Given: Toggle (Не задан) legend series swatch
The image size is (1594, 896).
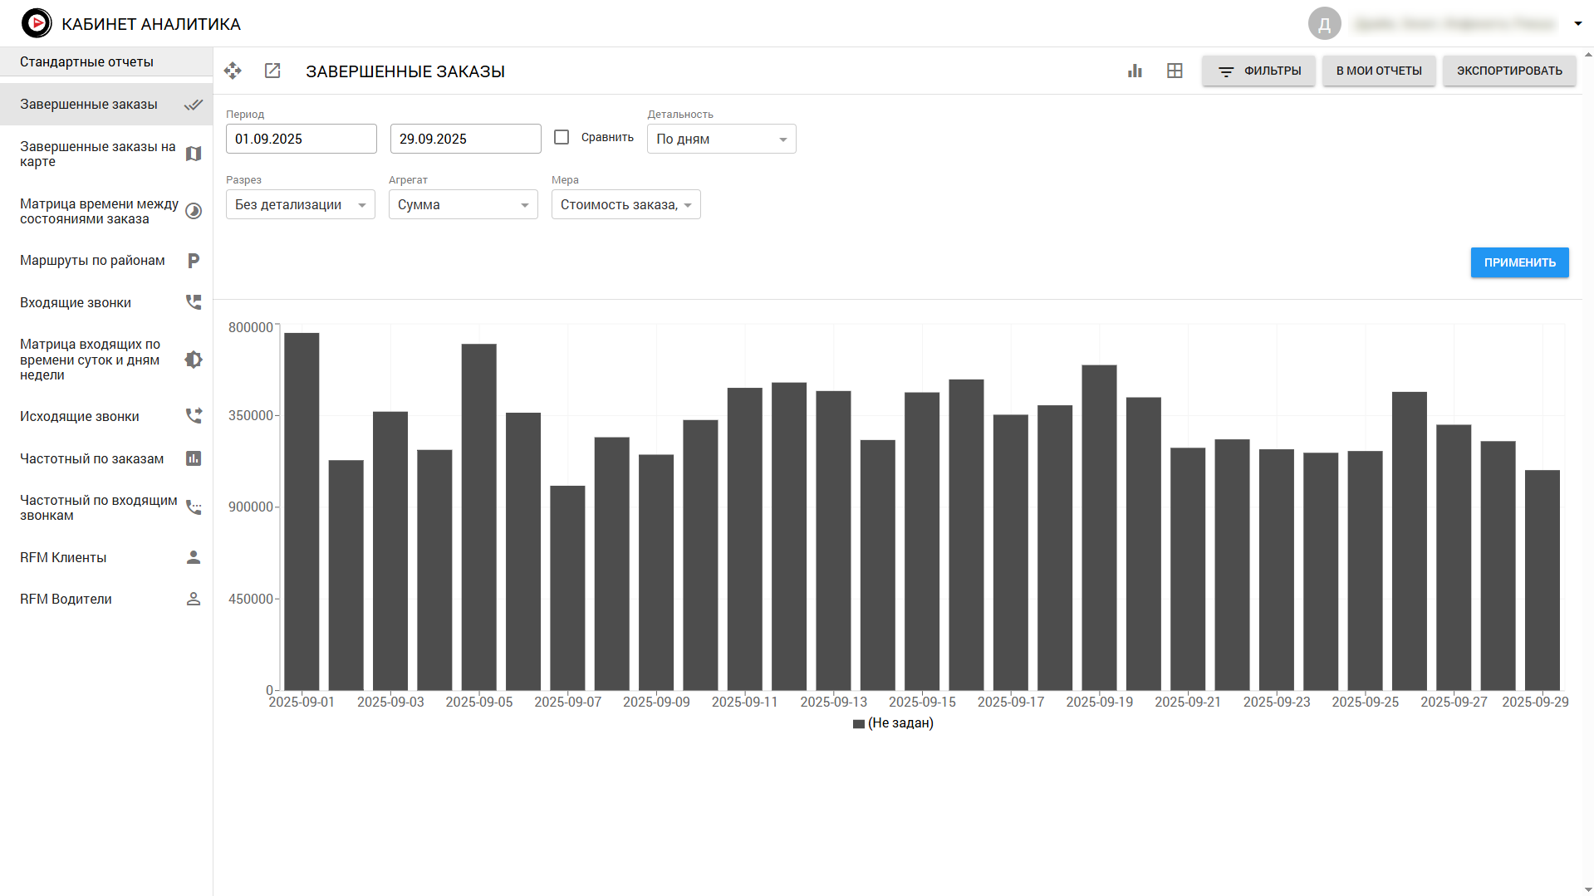Looking at the screenshot, I should 859,724.
